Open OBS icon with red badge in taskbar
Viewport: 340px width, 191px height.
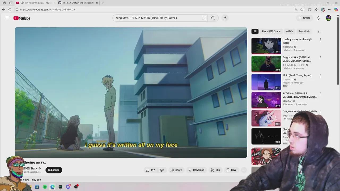tap(76, 187)
